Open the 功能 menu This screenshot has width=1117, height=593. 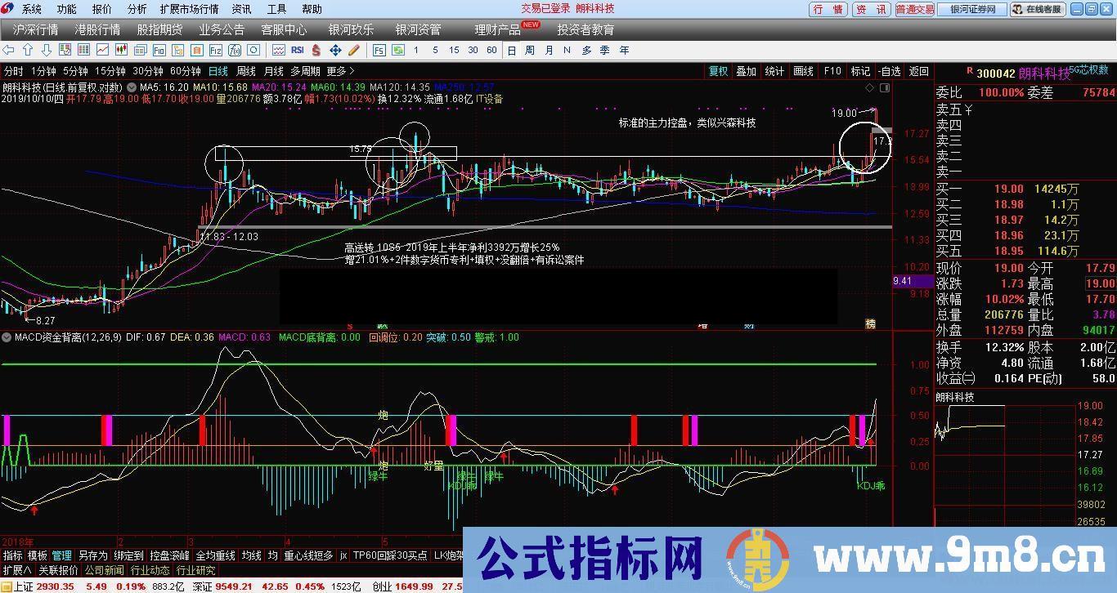pos(66,9)
